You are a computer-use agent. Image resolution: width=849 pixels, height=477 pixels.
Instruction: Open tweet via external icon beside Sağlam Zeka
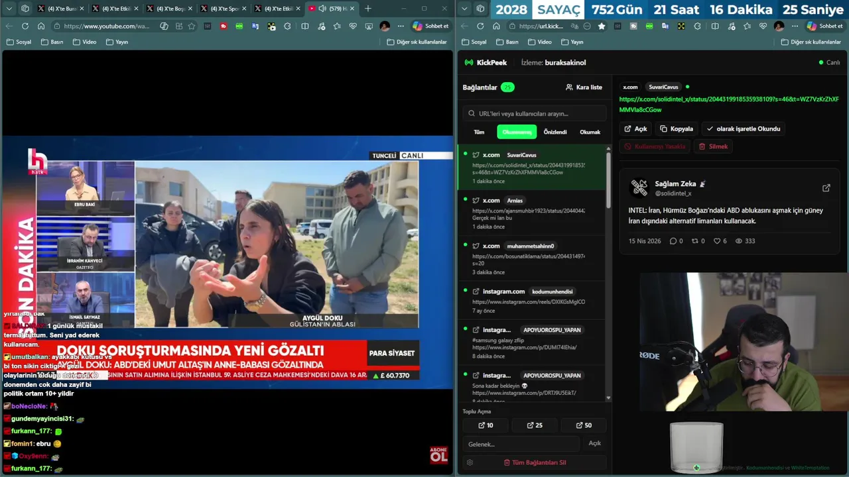point(826,188)
